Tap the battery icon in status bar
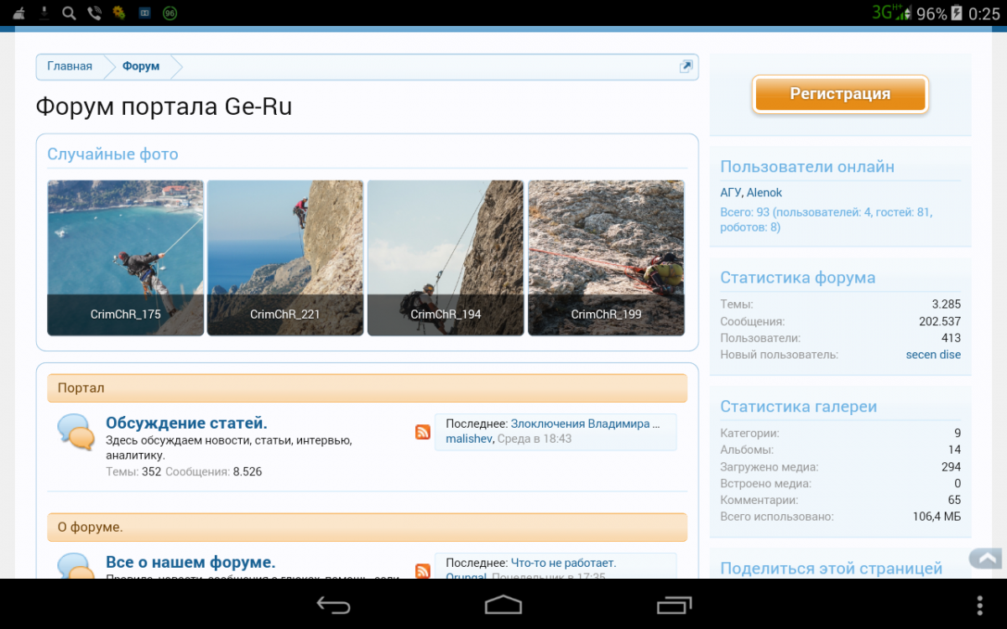 coord(957,13)
